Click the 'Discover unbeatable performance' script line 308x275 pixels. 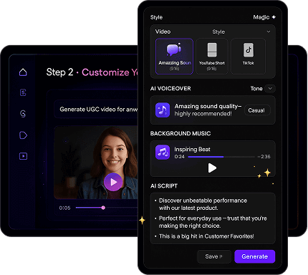203,204
